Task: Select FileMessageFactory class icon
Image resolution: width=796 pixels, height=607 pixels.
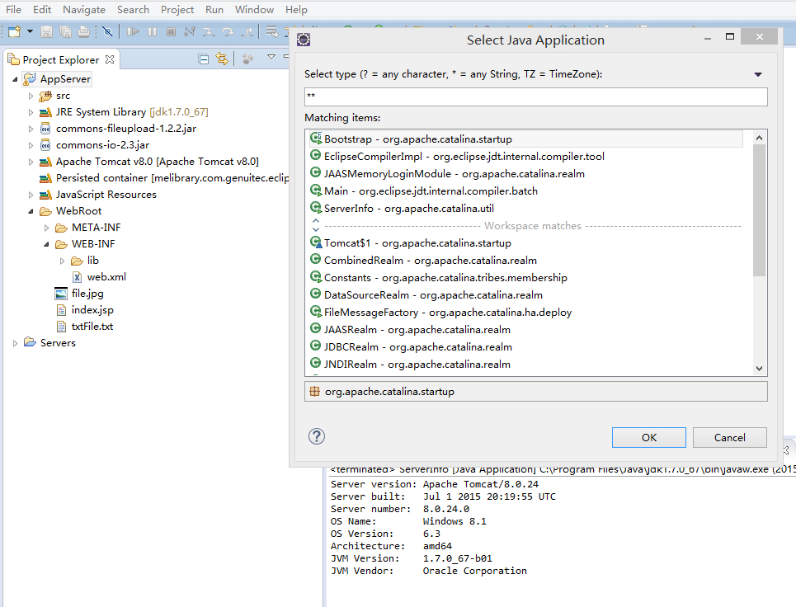Action: pyautogui.click(x=316, y=312)
